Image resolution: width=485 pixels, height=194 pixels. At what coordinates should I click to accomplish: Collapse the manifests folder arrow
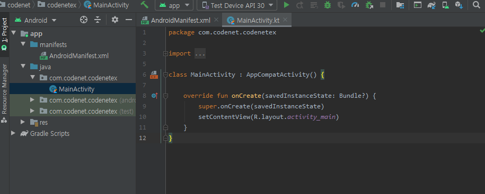(23, 44)
